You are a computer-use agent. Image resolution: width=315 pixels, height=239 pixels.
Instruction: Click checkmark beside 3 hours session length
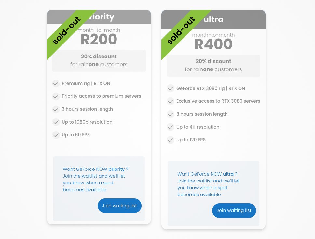[56, 109]
